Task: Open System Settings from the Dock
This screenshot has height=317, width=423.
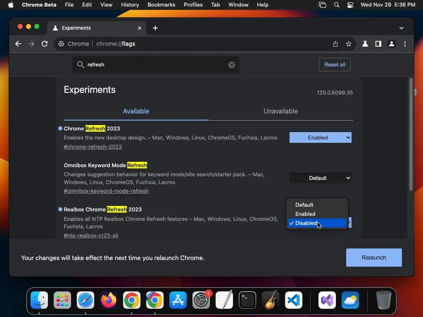Action: (201, 300)
